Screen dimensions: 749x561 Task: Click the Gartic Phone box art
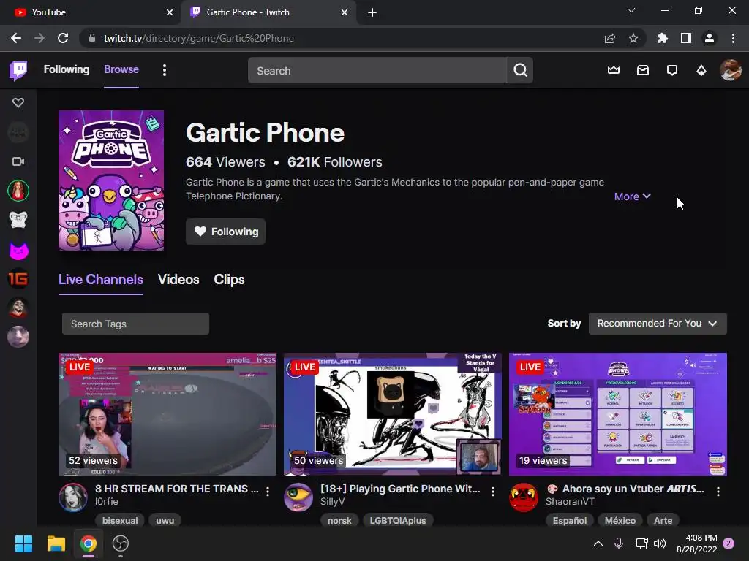pos(111,180)
